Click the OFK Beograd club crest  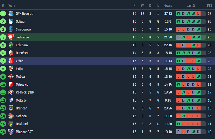(11, 14)
